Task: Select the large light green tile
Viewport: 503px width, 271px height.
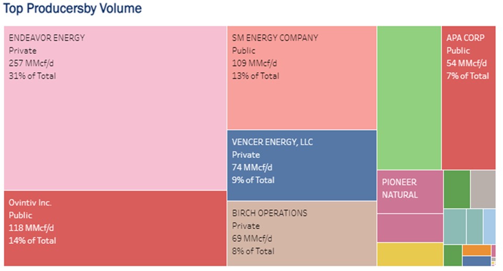Action: tap(409, 98)
